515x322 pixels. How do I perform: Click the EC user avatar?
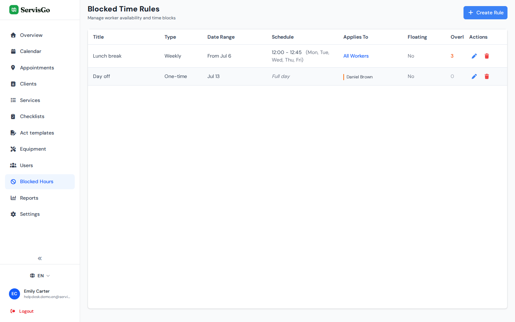pos(14,294)
